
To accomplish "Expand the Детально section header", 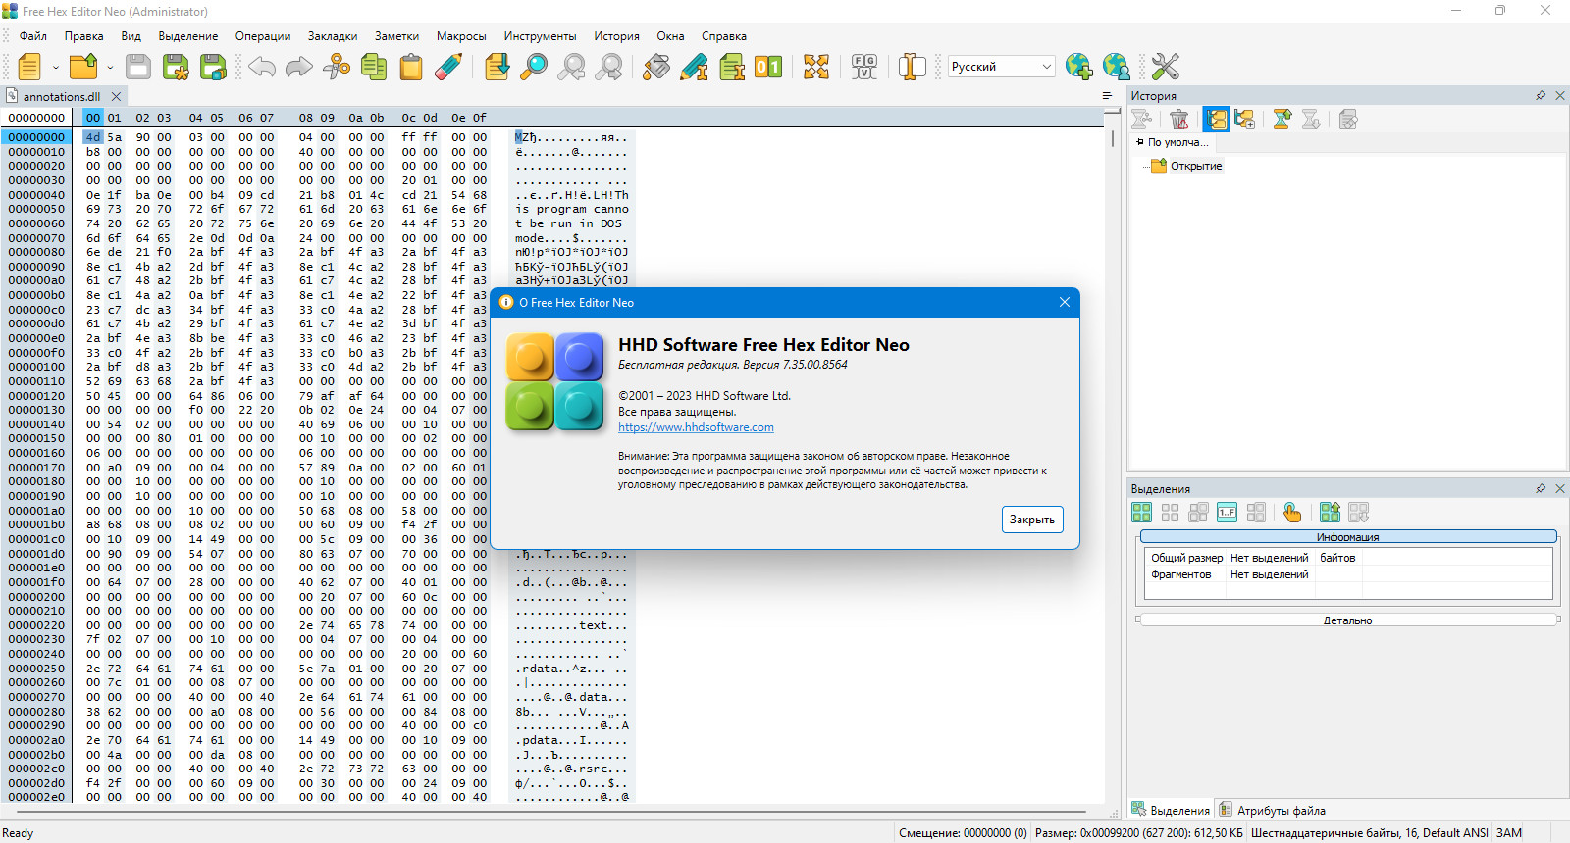I will [1347, 620].
